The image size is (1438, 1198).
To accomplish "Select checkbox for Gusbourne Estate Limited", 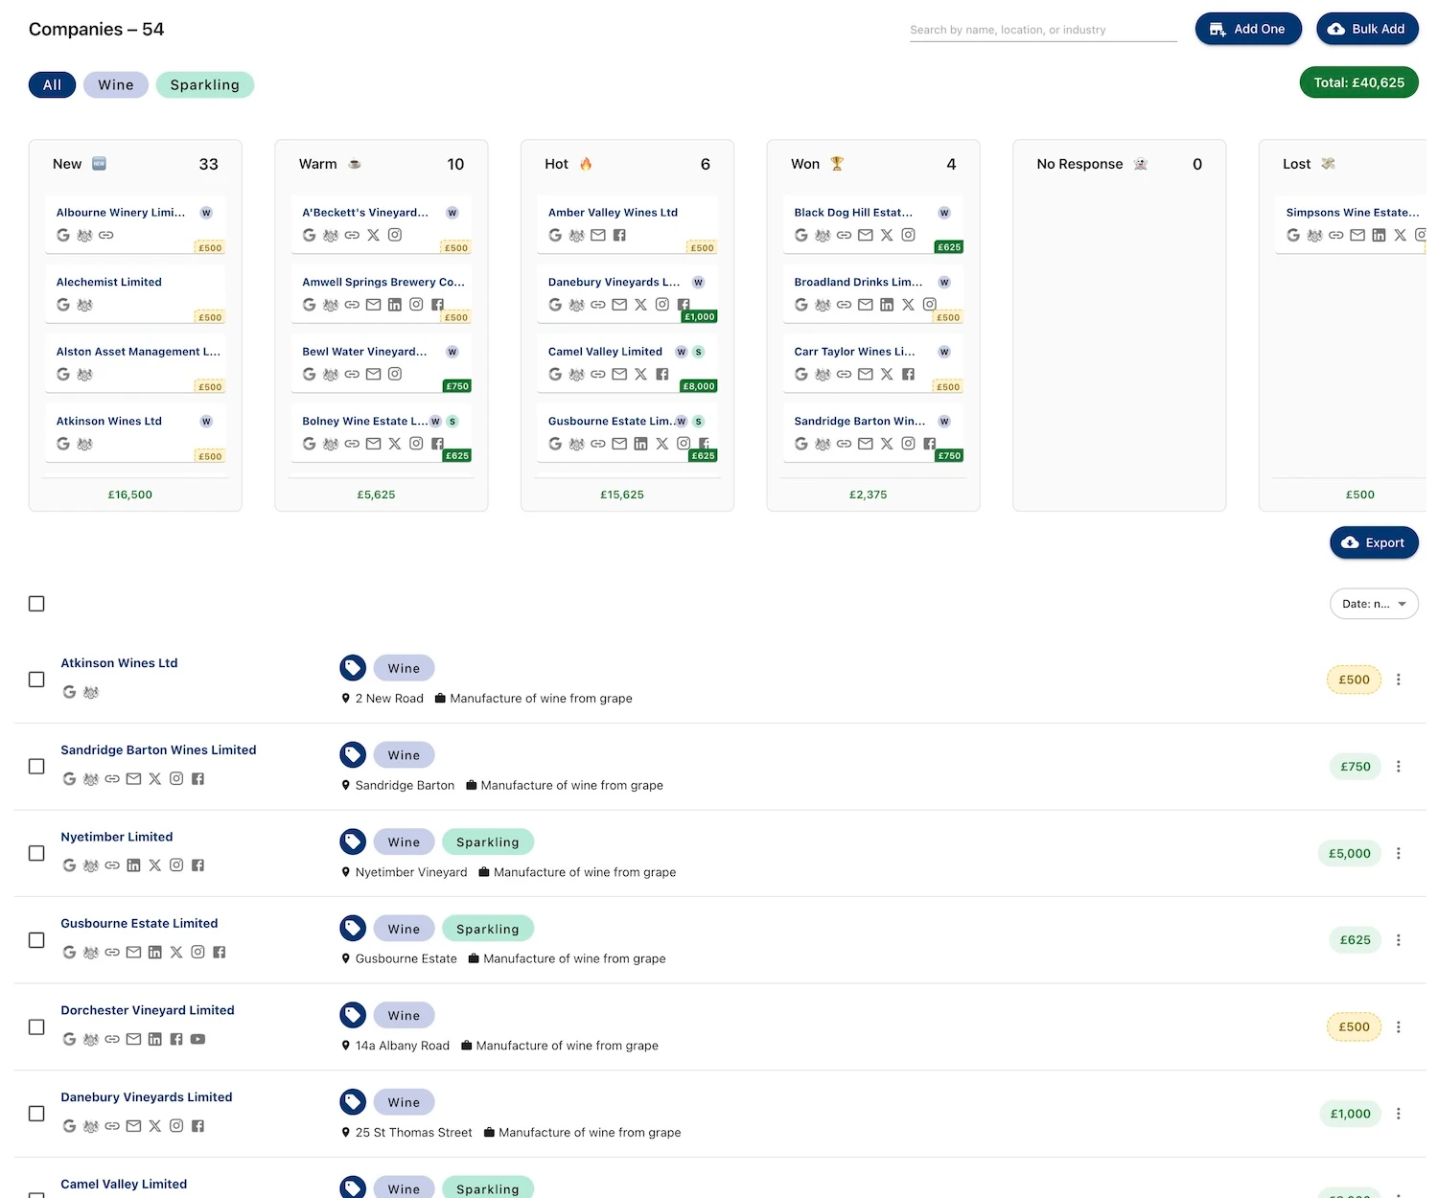I will (36, 940).
